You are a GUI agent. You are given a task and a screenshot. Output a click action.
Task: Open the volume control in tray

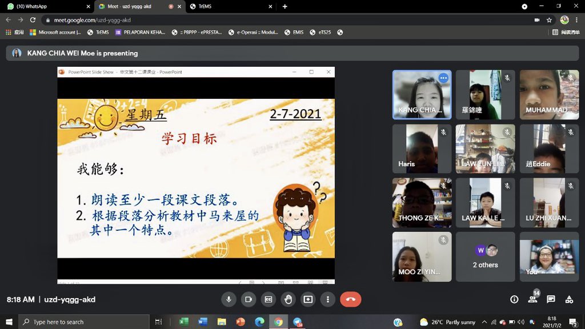(521, 322)
